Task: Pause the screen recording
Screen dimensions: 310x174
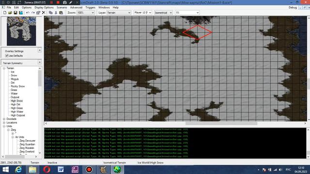Action: [x=51, y=2]
